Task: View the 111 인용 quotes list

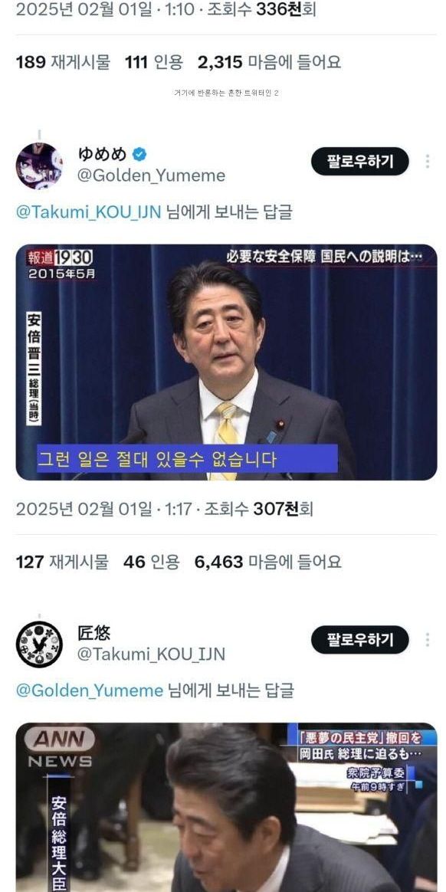Action: [154, 62]
